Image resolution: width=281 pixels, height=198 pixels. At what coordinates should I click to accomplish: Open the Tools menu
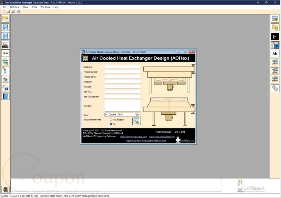34,7
